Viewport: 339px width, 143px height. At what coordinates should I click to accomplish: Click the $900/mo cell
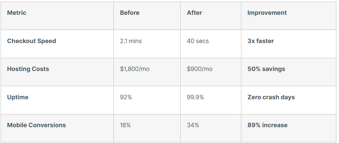[x=200, y=69]
